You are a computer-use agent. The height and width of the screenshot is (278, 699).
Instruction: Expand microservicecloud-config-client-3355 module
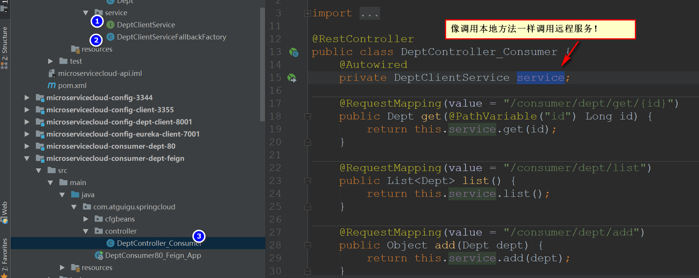click(x=27, y=110)
